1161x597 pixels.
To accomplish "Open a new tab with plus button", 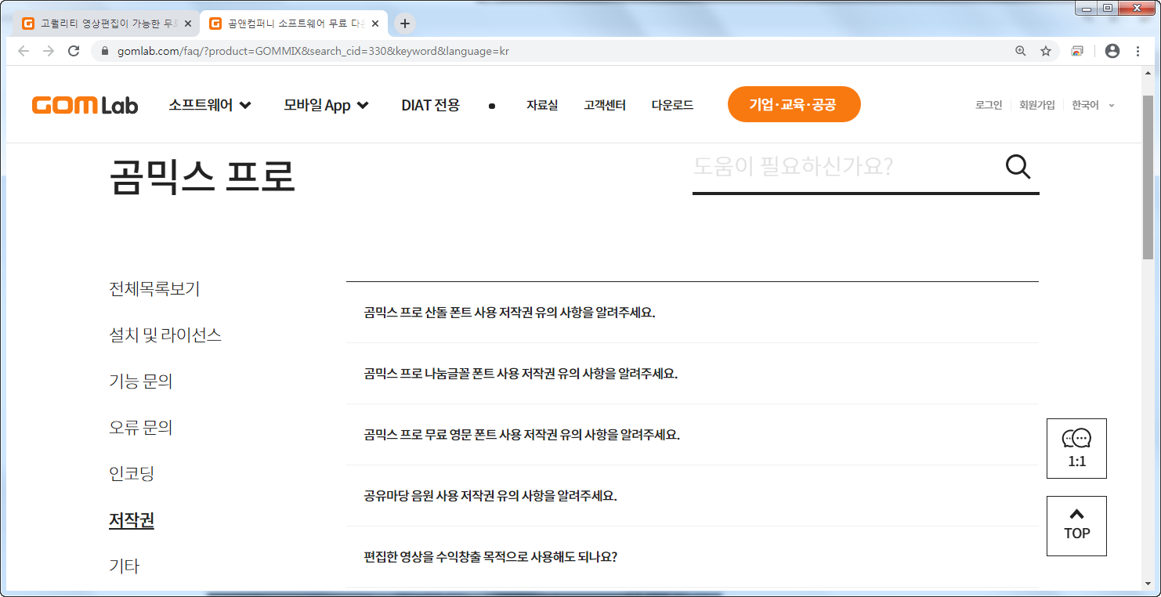I will click(x=404, y=24).
